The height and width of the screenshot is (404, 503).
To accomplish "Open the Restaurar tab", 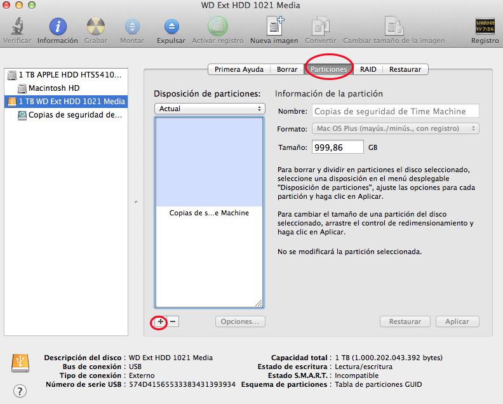I will pyautogui.click(x=405, y=69).
